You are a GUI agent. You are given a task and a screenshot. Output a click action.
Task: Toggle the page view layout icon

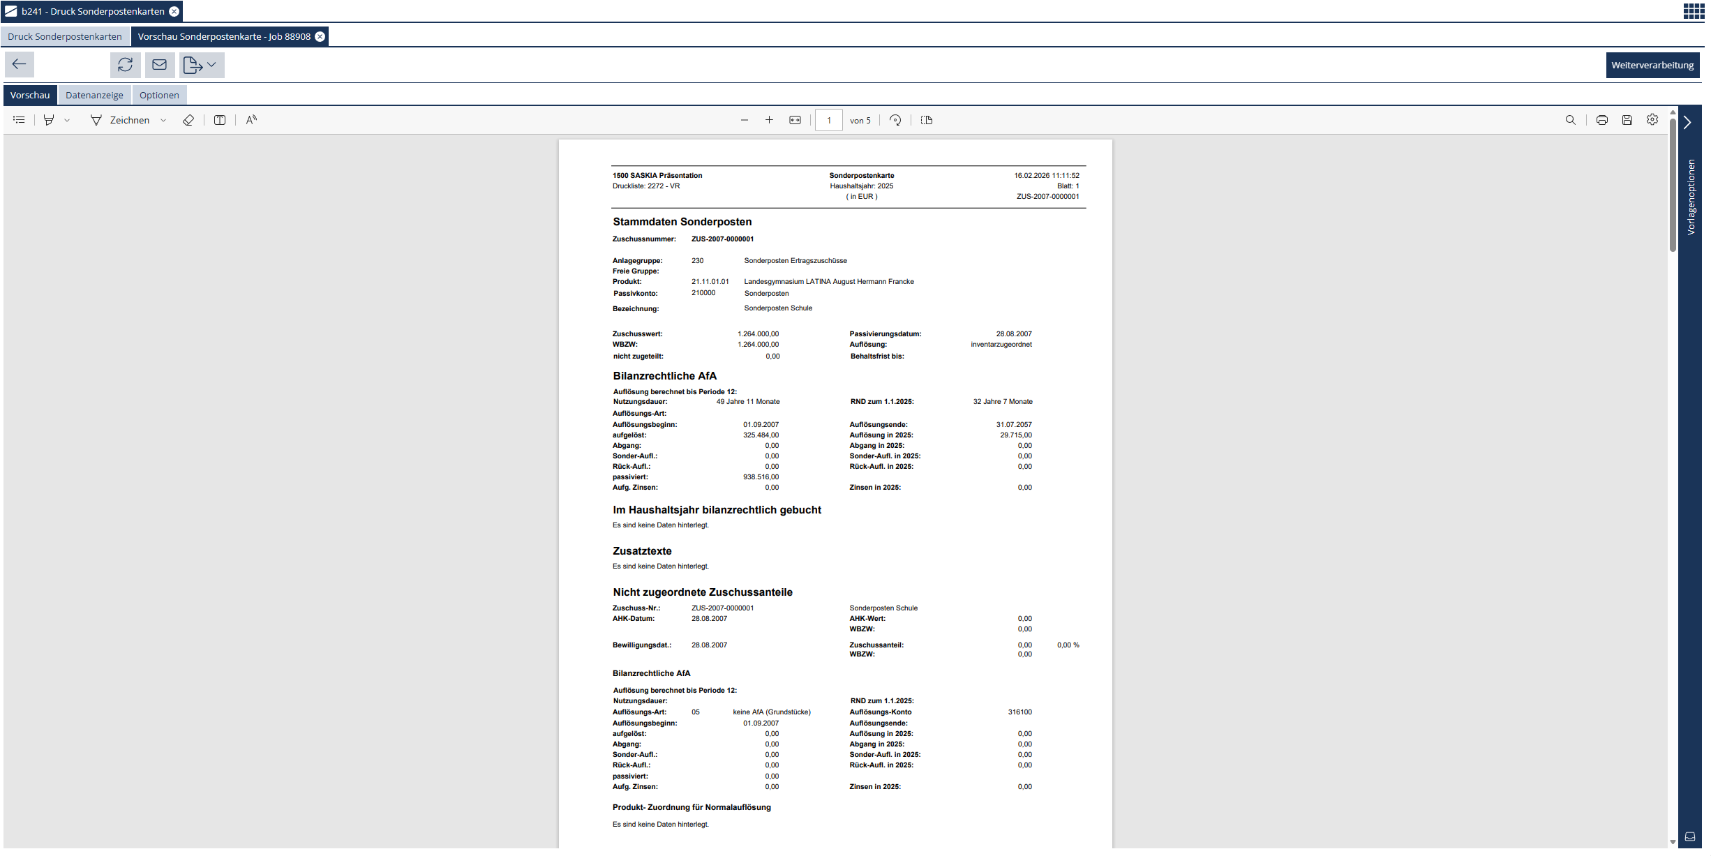point(927,120)
